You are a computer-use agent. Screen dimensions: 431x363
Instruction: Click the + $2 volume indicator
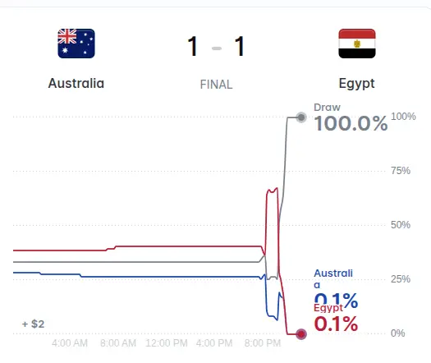point(34,324)
